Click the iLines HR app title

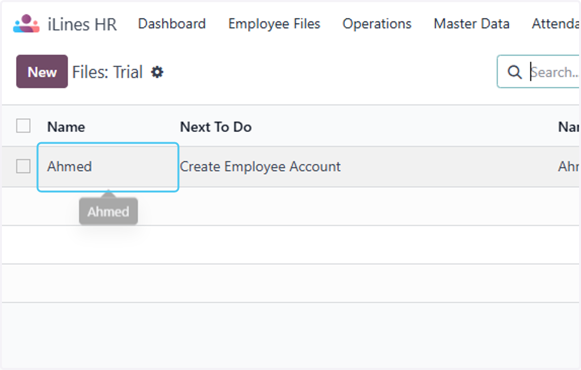pos(82,24)
